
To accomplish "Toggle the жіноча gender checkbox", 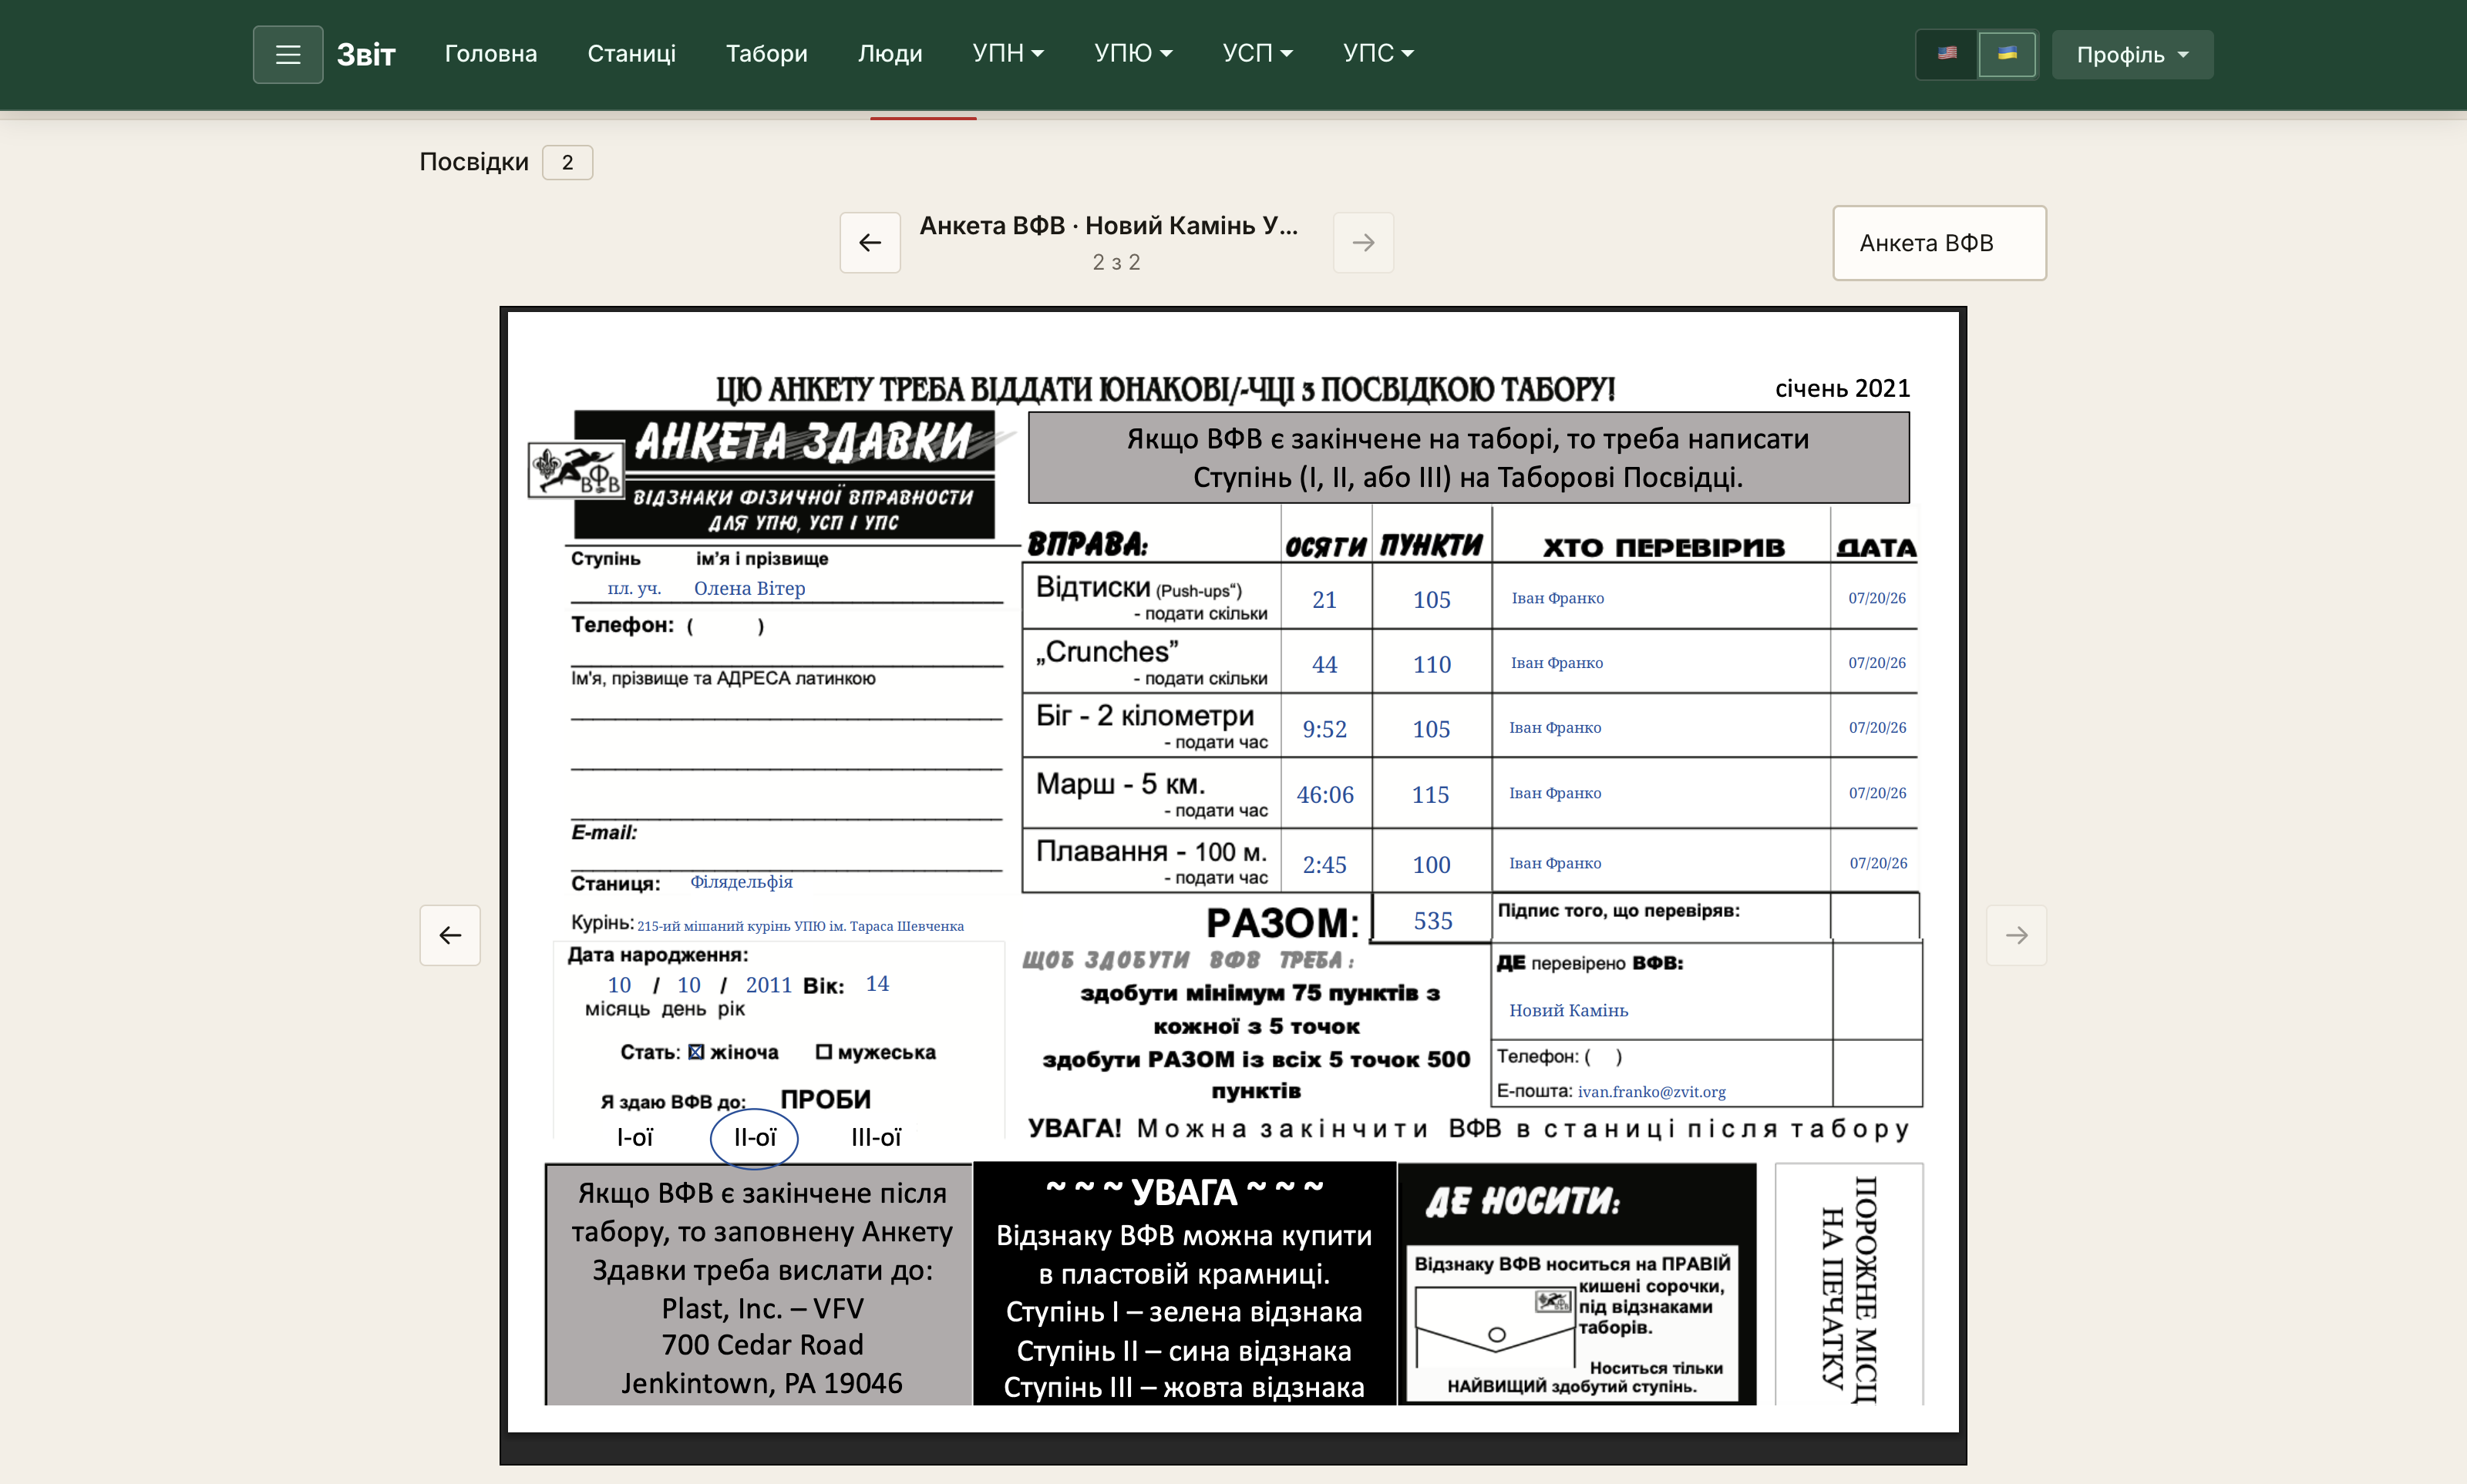I will [x=696, y=1052].
